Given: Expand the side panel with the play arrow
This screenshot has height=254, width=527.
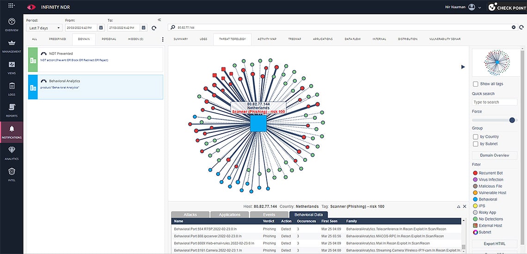Looking at the screenshot, I should pyautogui.click(x=463, y=67).
